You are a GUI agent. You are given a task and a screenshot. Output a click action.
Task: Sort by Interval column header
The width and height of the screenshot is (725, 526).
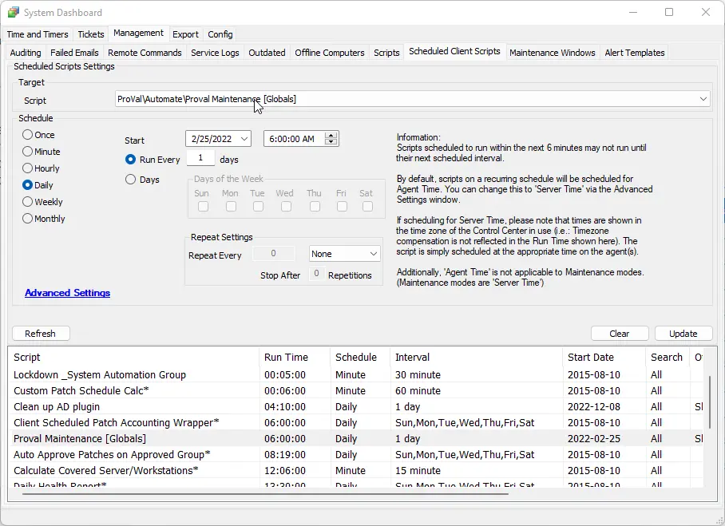coord(476,357)
